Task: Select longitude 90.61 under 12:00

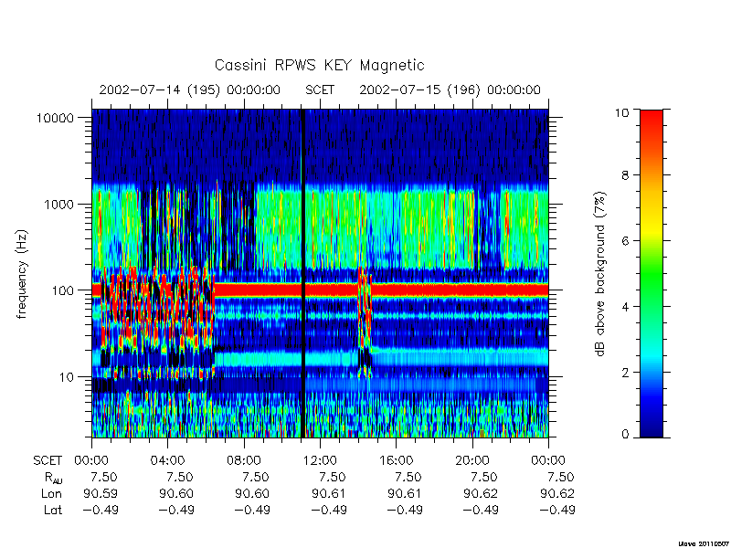Action: point(329,493)
